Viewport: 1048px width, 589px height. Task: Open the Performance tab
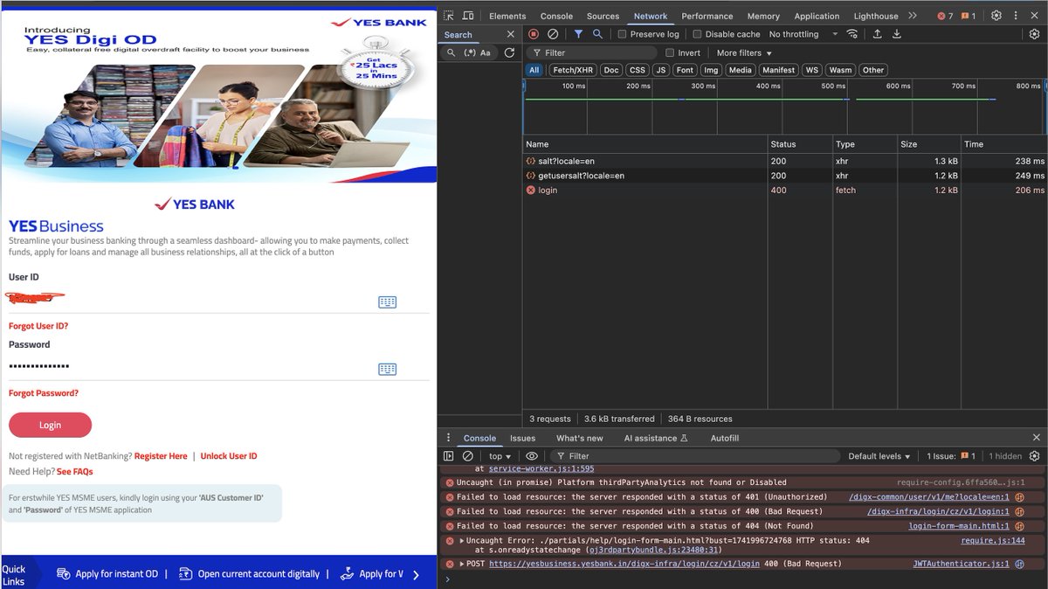coord(707,16)
